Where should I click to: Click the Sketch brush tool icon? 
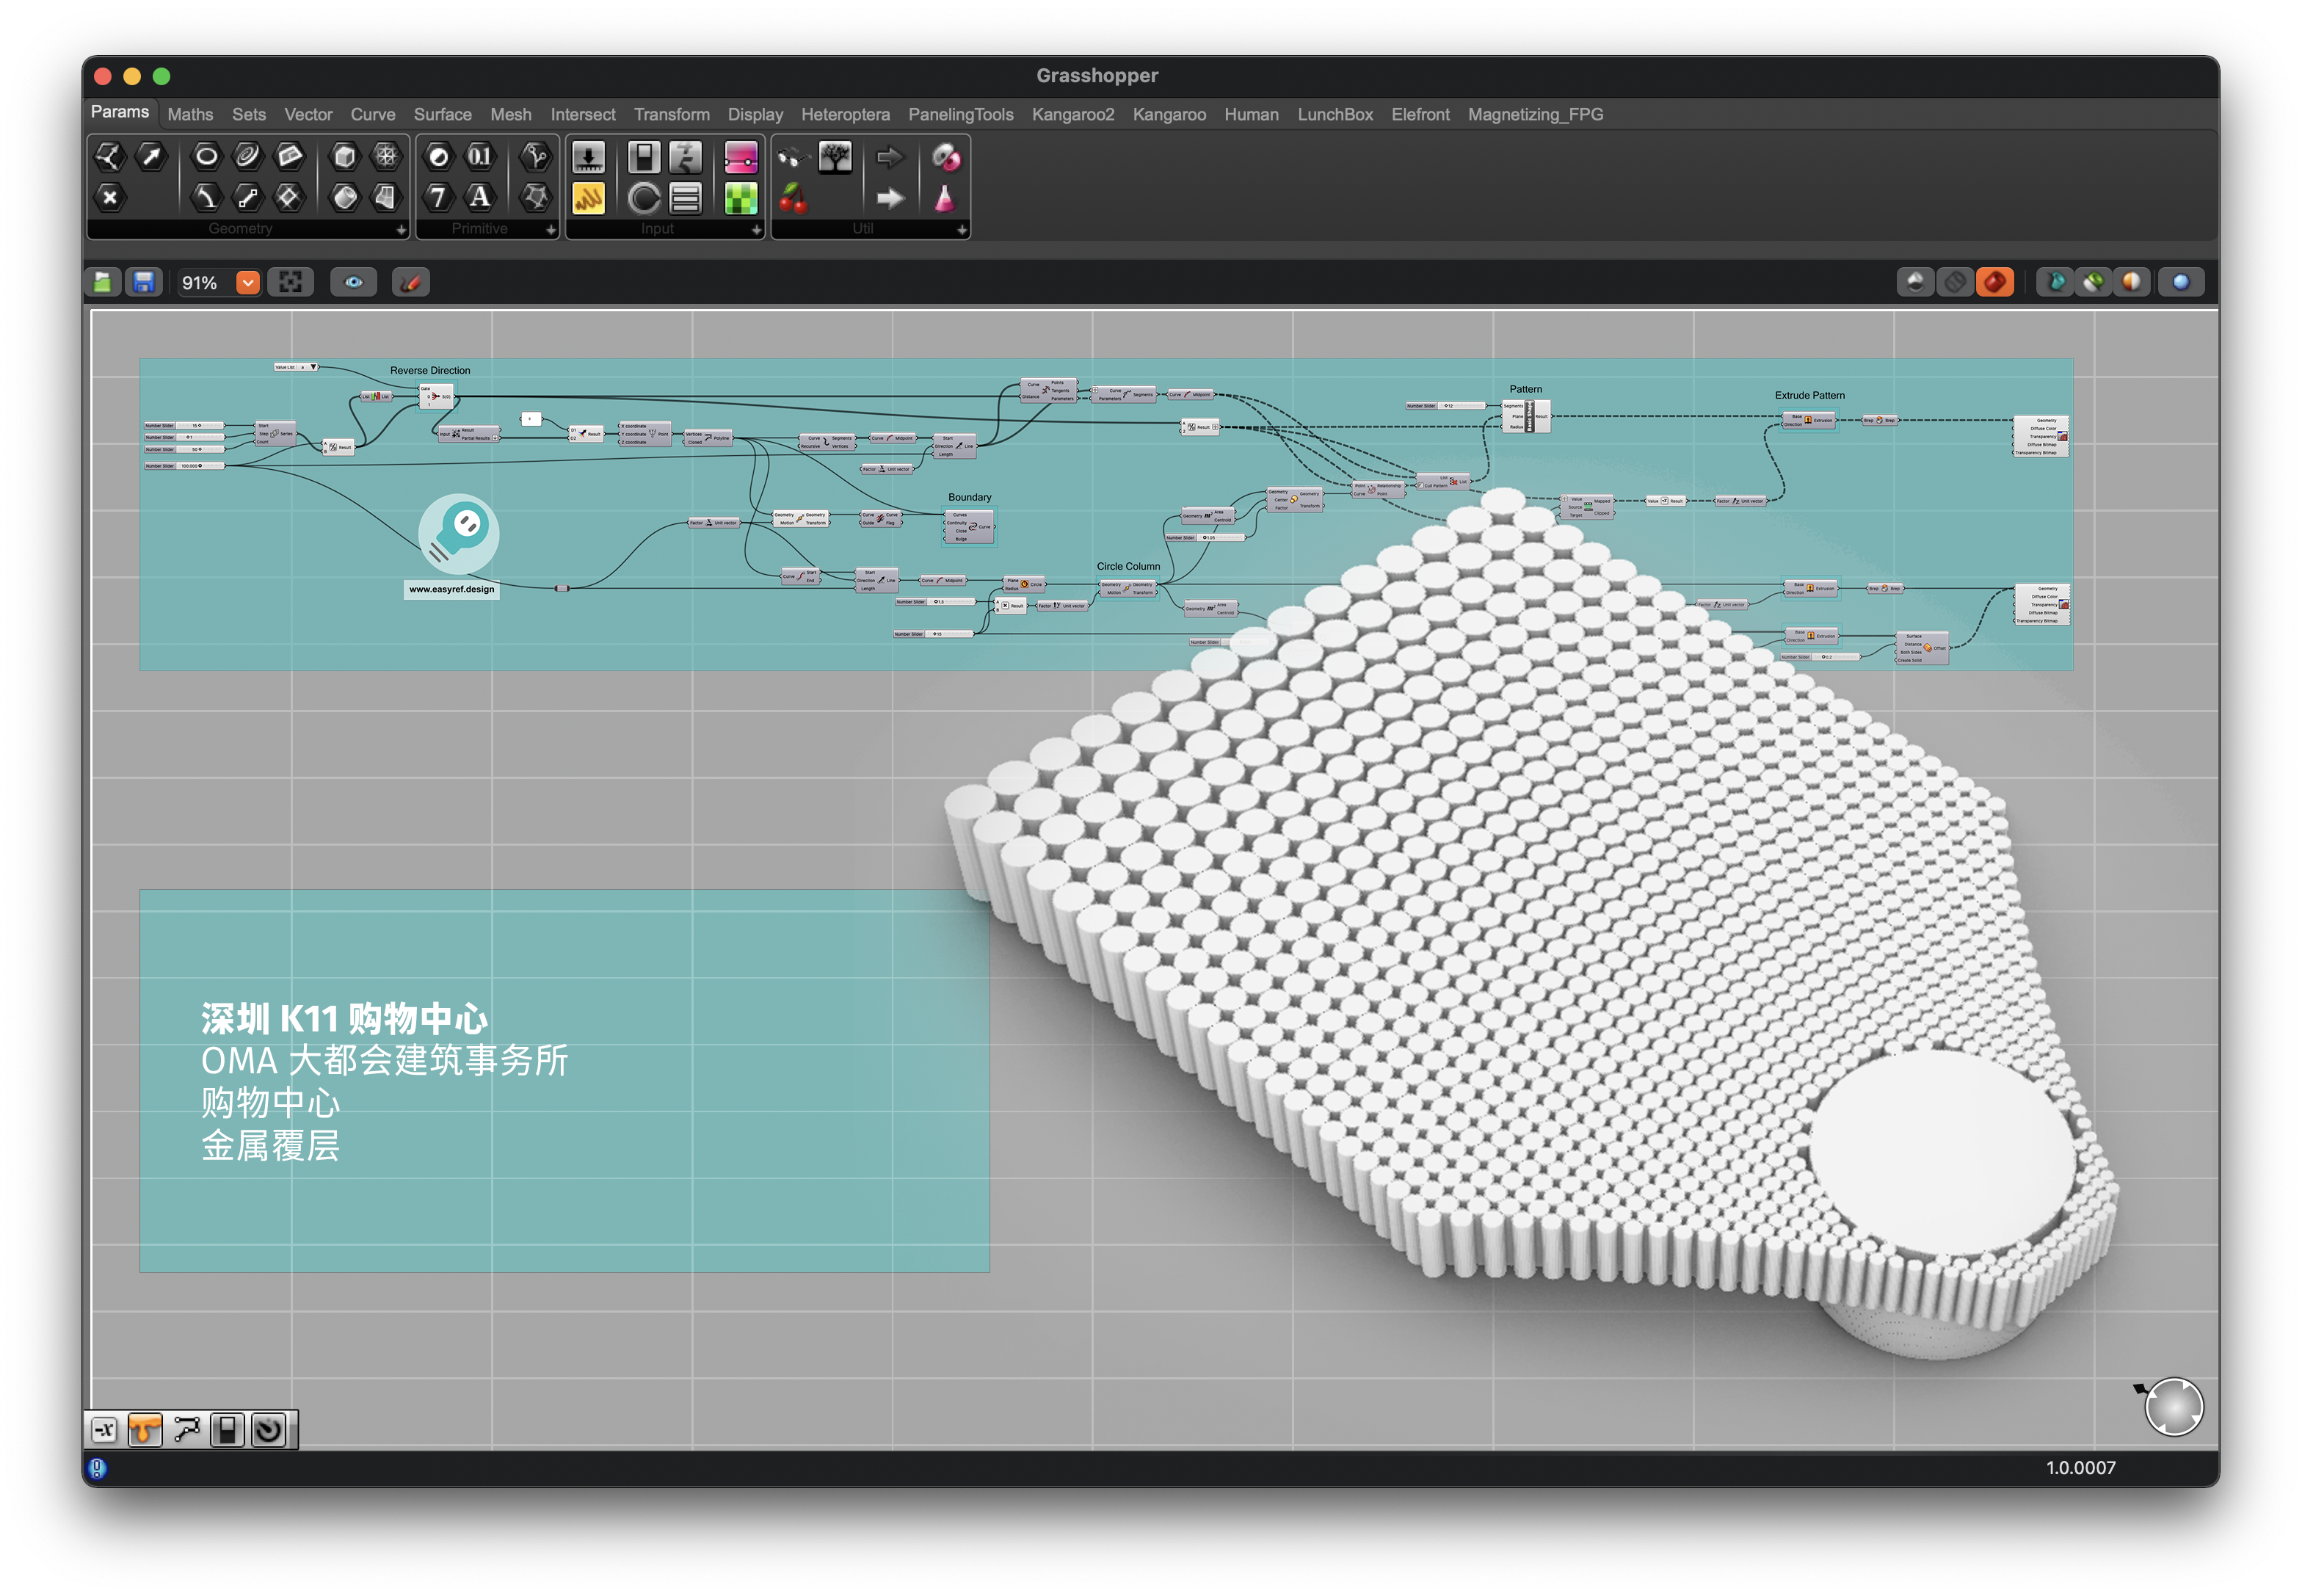(411, 283)
